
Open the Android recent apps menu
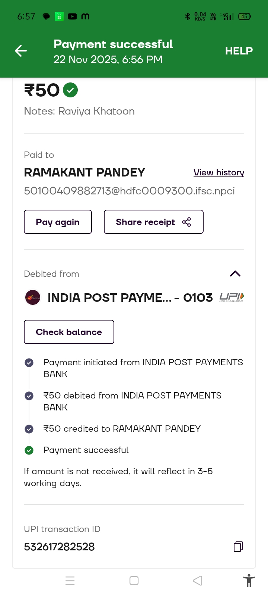pyautogui.click(x=70, y=581)
